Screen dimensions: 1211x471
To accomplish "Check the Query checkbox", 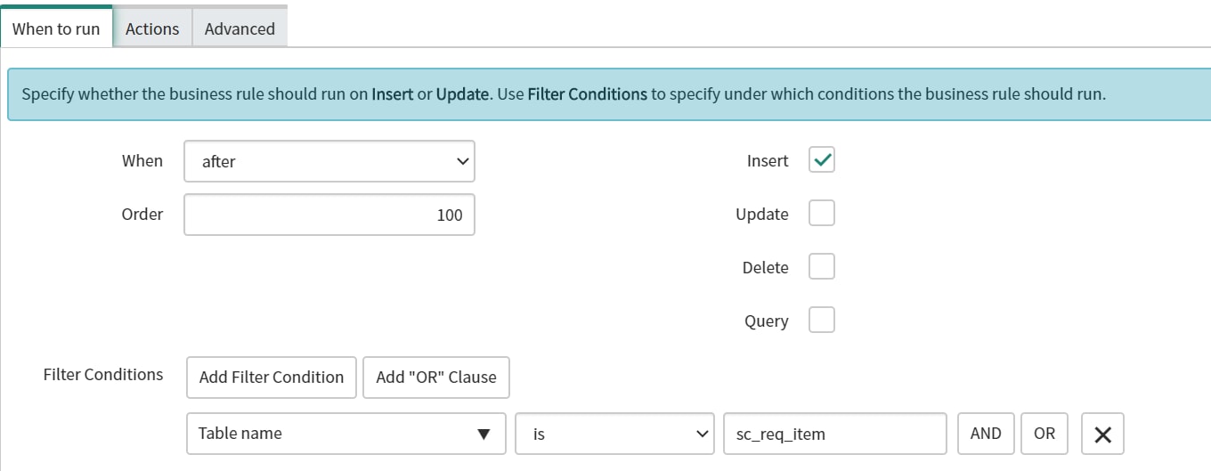I will (822, 321).
